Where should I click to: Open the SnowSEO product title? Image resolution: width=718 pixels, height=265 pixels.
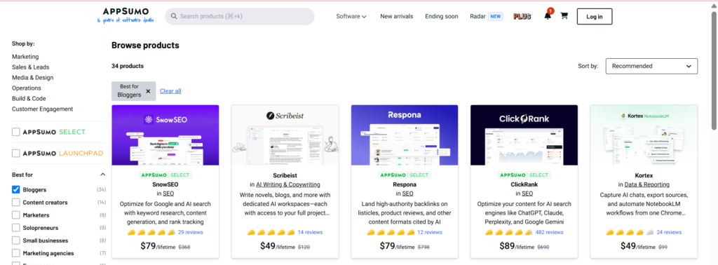165,184
